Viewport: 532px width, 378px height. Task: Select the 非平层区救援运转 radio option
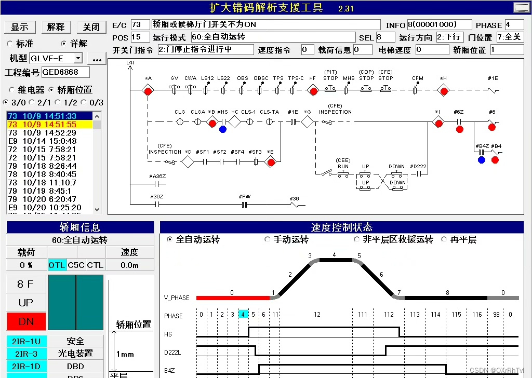tap(356, 239)
